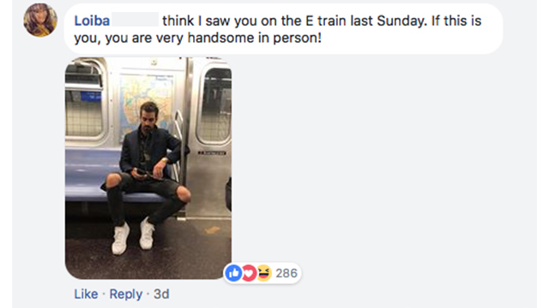View the 286 reactions count
The width and height of the screenshot is (549, 308).
(x=287, y=273)
